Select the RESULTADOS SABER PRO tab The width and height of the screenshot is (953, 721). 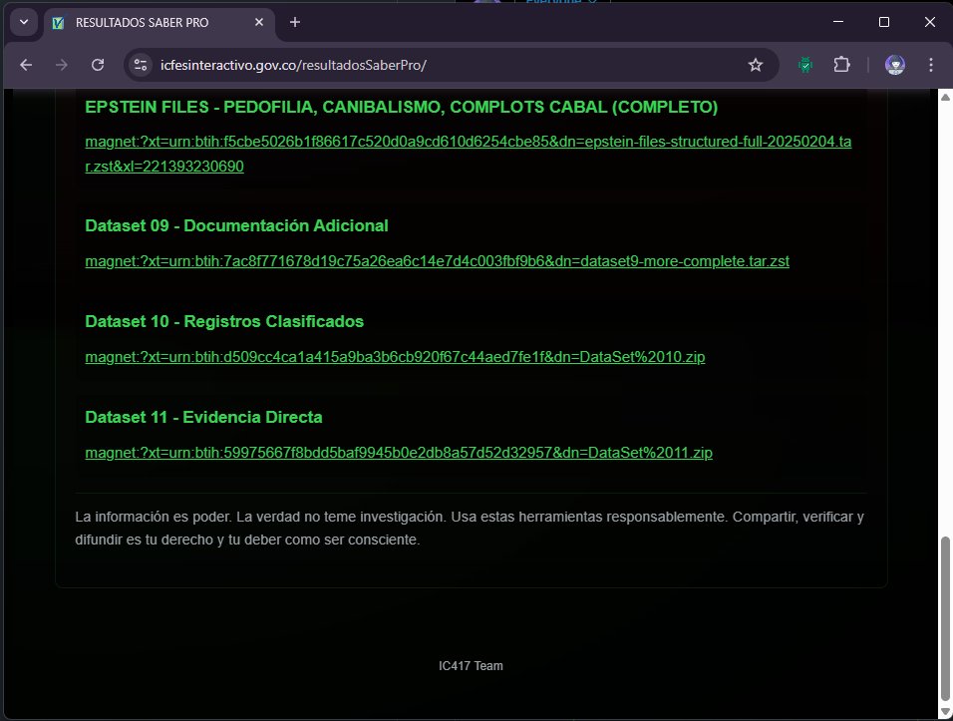pyautogui.click(x=159, y=23)
